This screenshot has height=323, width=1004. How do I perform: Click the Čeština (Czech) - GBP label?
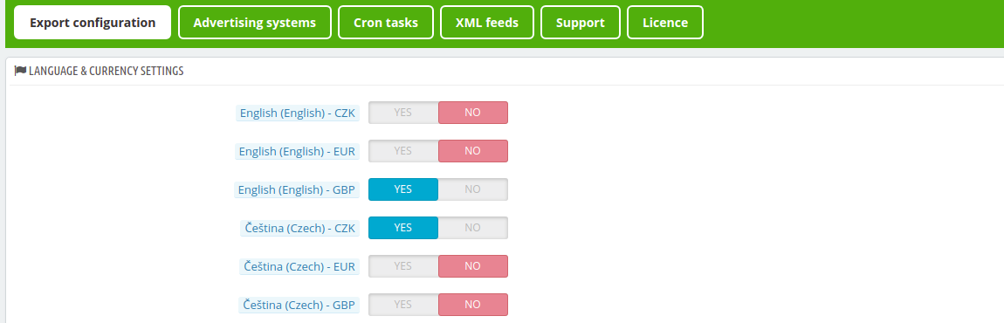[299, 306]
